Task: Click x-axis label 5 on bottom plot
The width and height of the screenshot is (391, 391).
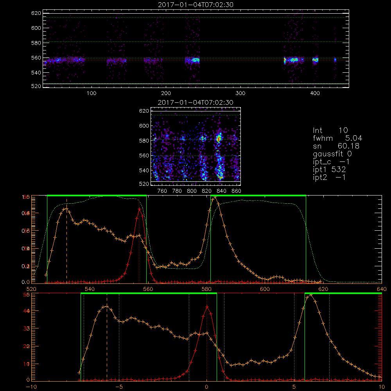Action: (294, 387)
